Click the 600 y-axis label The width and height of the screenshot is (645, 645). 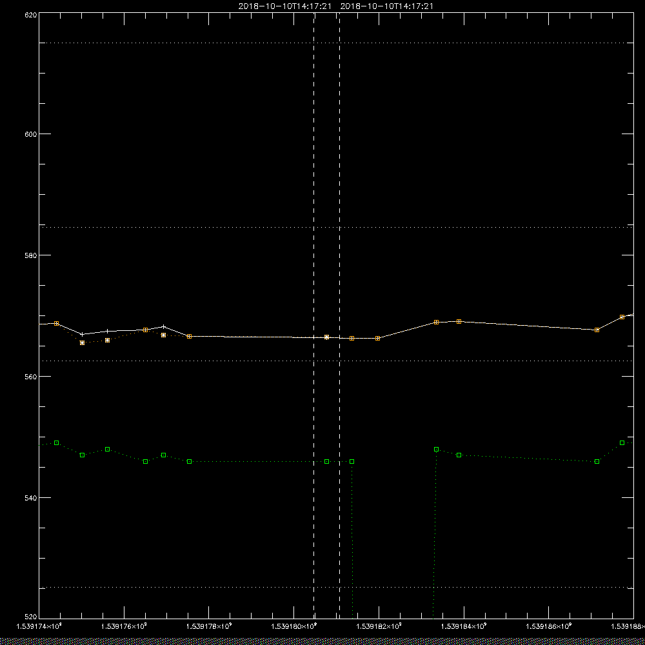31,134
